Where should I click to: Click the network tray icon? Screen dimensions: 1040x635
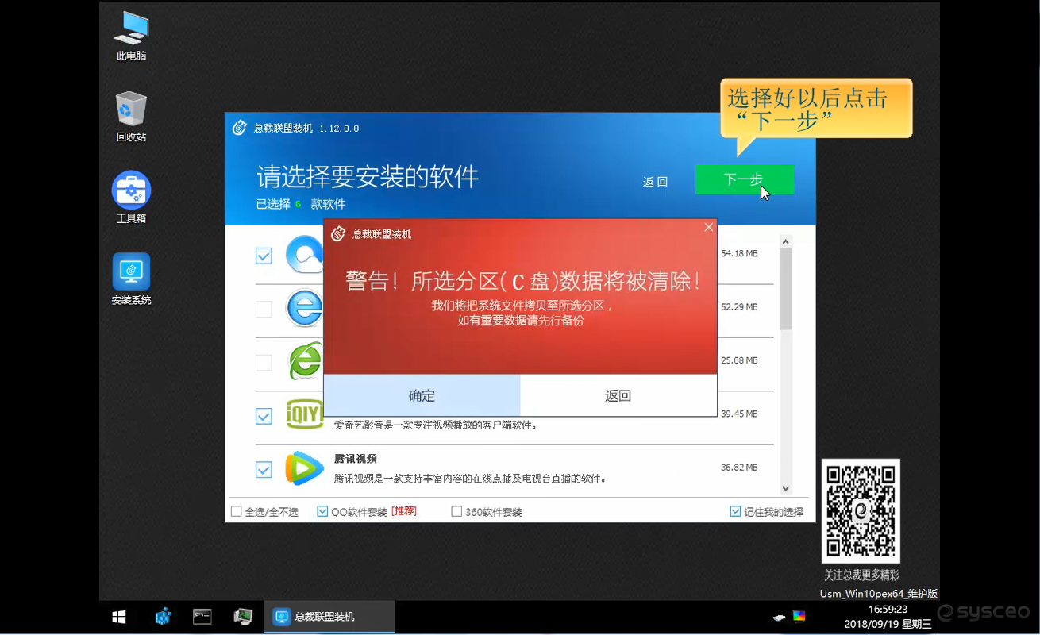[x=779, y=617]
